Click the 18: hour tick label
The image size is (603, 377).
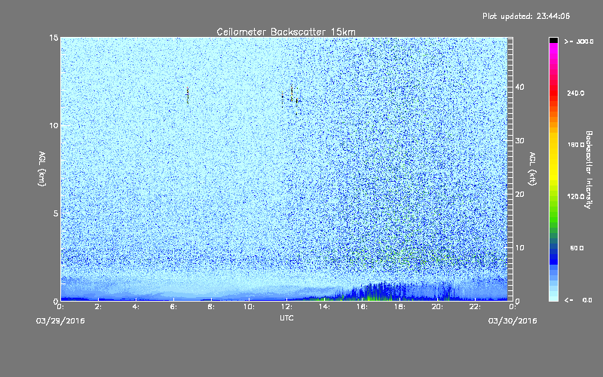399,307
